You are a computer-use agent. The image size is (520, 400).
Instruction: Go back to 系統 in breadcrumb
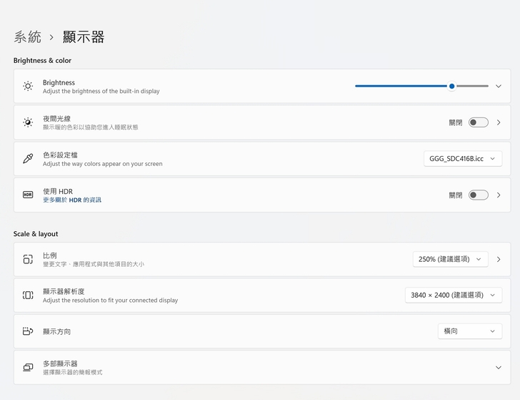click(x=27, y=37)
